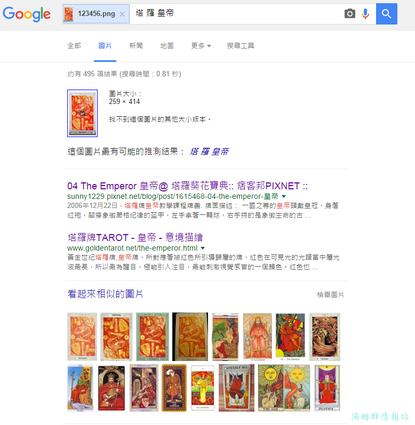Viewport: 415px width, 425px height.
Task: Open the 04 The Emperor 皇帝 PIXNET result
Action: click(x=187, y=186)
